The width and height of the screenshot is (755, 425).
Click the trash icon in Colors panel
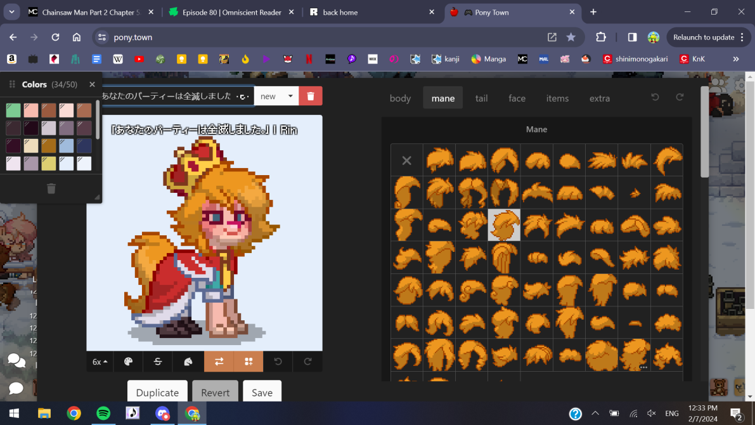point(51,188)
